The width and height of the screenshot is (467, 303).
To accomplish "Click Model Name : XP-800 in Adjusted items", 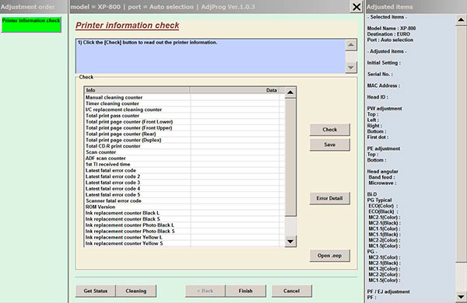I will point(392,29).
